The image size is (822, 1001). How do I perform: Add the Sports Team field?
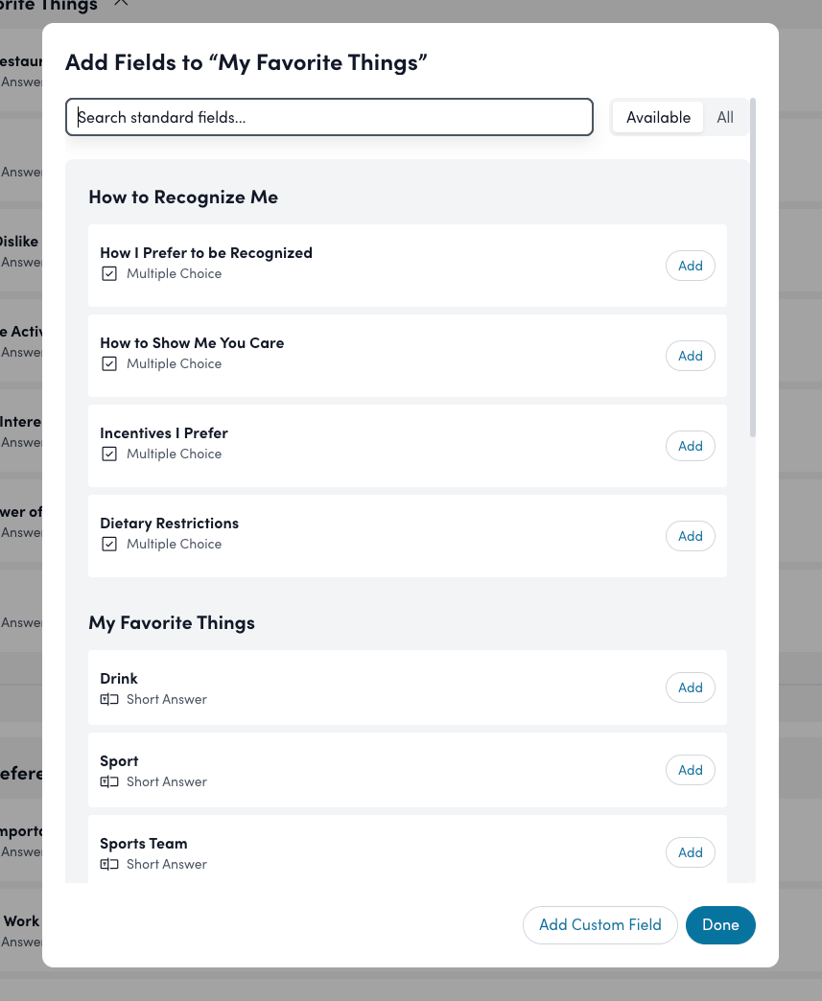(x=691, y=853)
